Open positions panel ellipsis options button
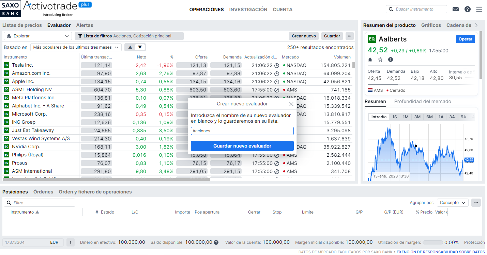487x255 pixels. tap(476, 203)
